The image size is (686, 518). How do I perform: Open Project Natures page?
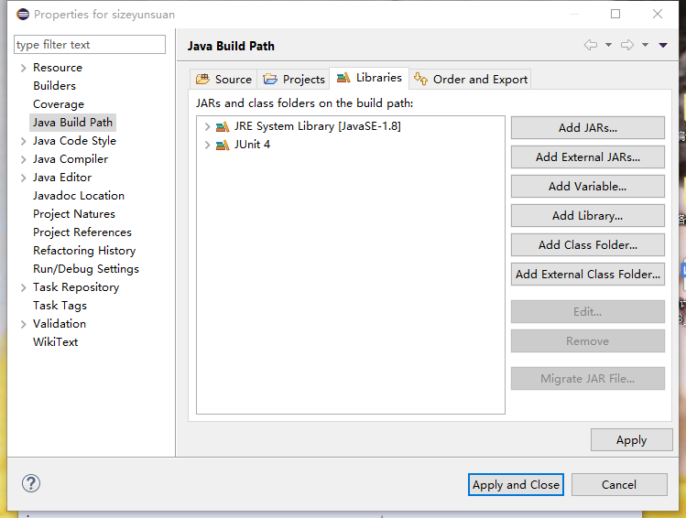74,214
